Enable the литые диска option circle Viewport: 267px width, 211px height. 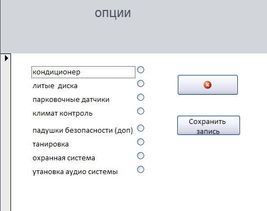(140, 84)
